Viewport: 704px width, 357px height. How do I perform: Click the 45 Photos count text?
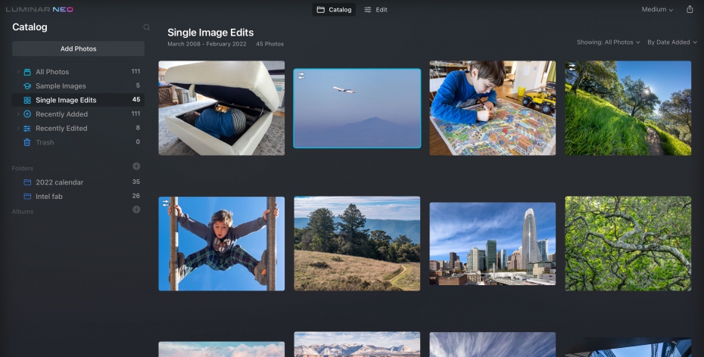pyautogui.click(x=269, y=44)
